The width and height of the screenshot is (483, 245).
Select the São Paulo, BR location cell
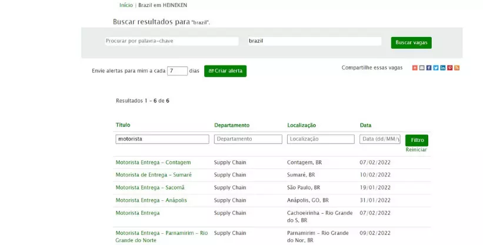click(304, 187)
